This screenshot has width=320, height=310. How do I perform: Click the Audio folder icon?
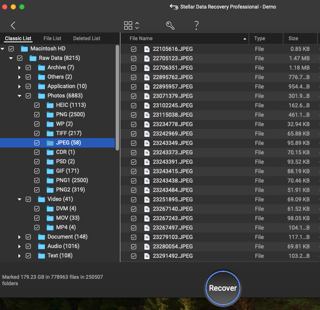point(42,246)
